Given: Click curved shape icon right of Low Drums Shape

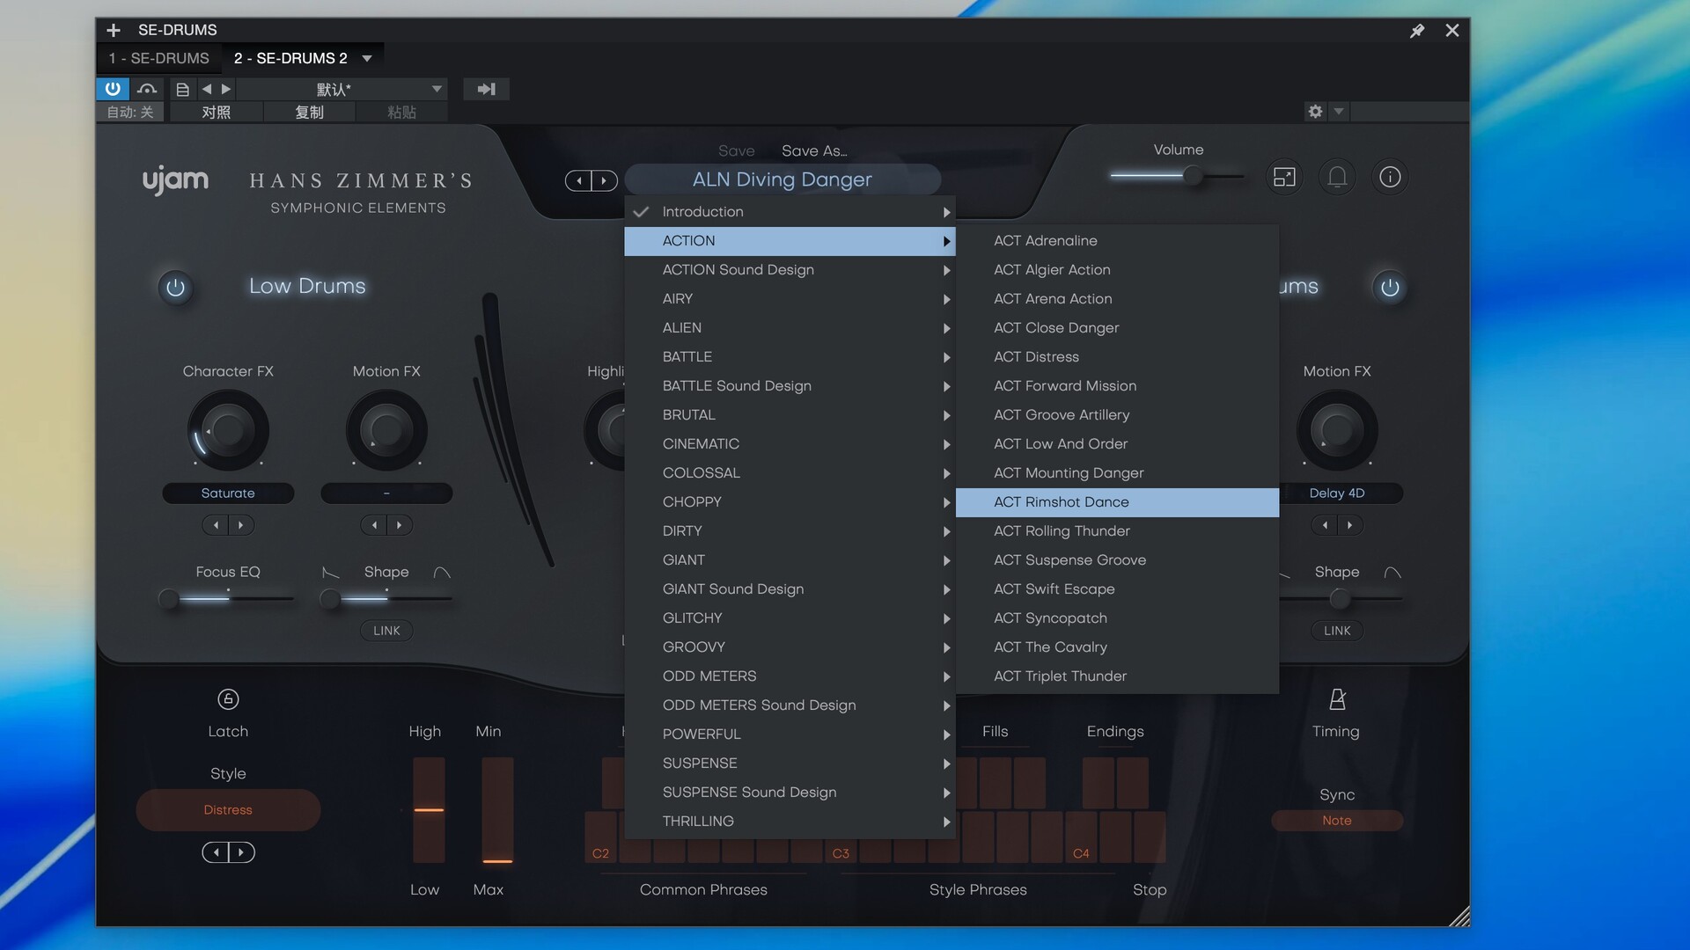Looking at the screenshot, I should 442,573.
